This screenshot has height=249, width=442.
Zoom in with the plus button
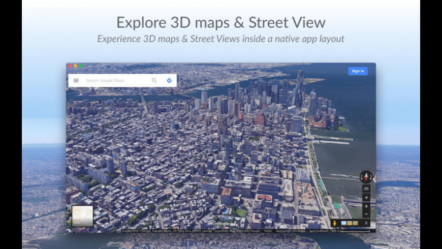366,206
